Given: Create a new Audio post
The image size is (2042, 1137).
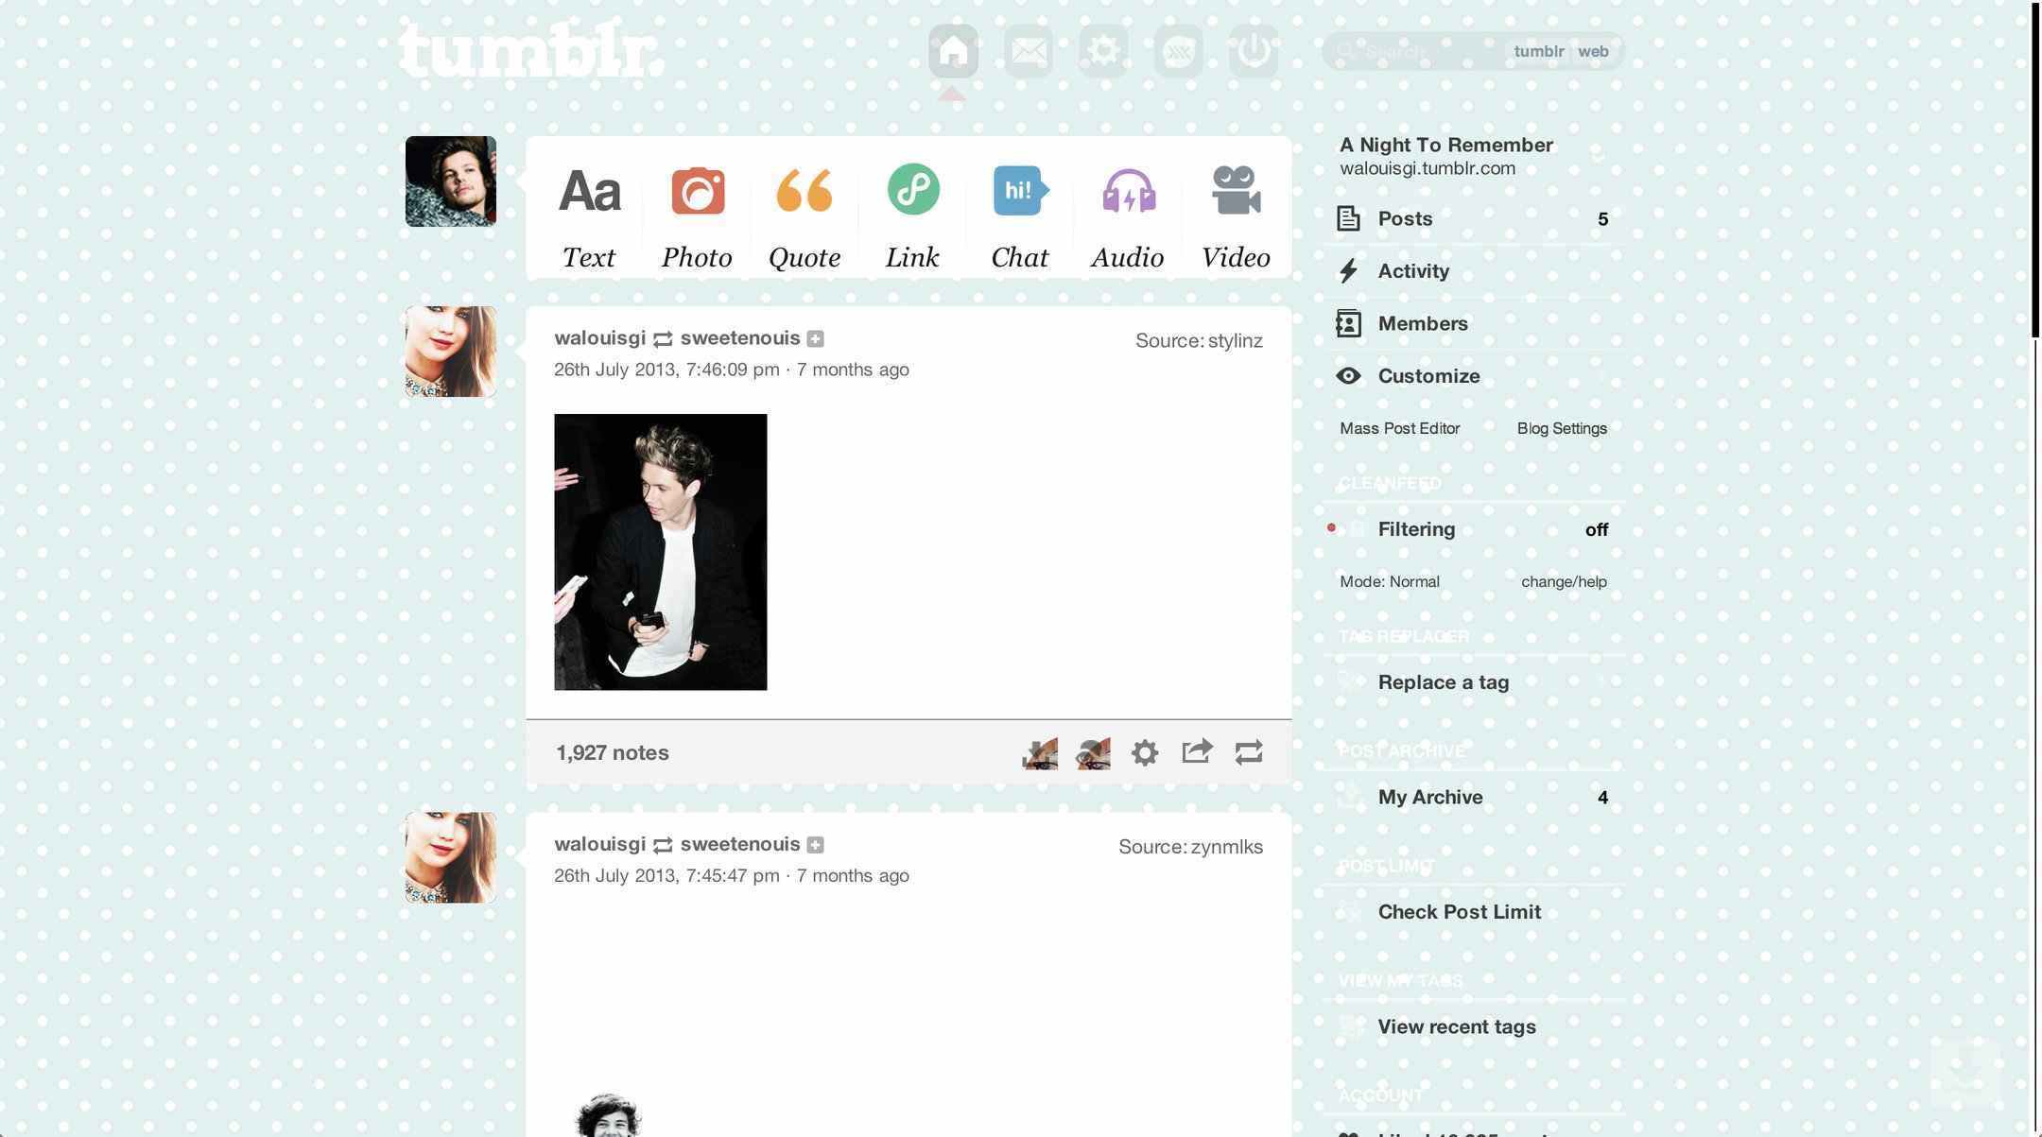Looking at the screenshot, I should 1128,216.
